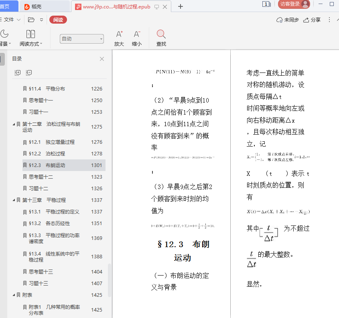The width and height of the screenshot is (339, 318).
Task: Click the expand-all icon in the 目录 panel
Action: 18,72
